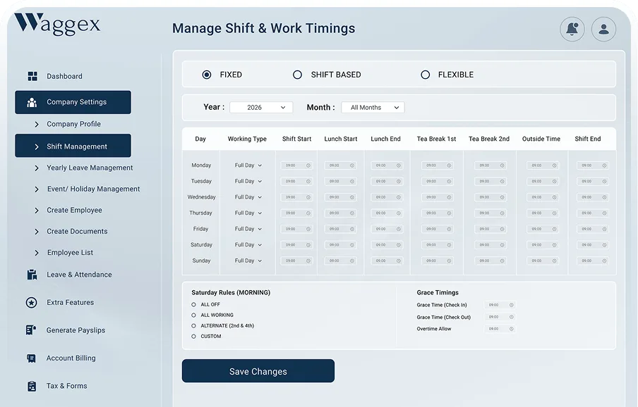Click clock icon in Tuesday Lunch Start
The width and height of the screenshot is (638, 407).
click(x=352, y=182)
